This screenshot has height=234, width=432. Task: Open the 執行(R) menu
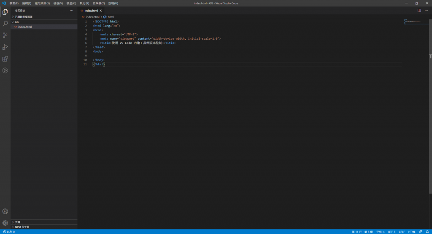84,3
